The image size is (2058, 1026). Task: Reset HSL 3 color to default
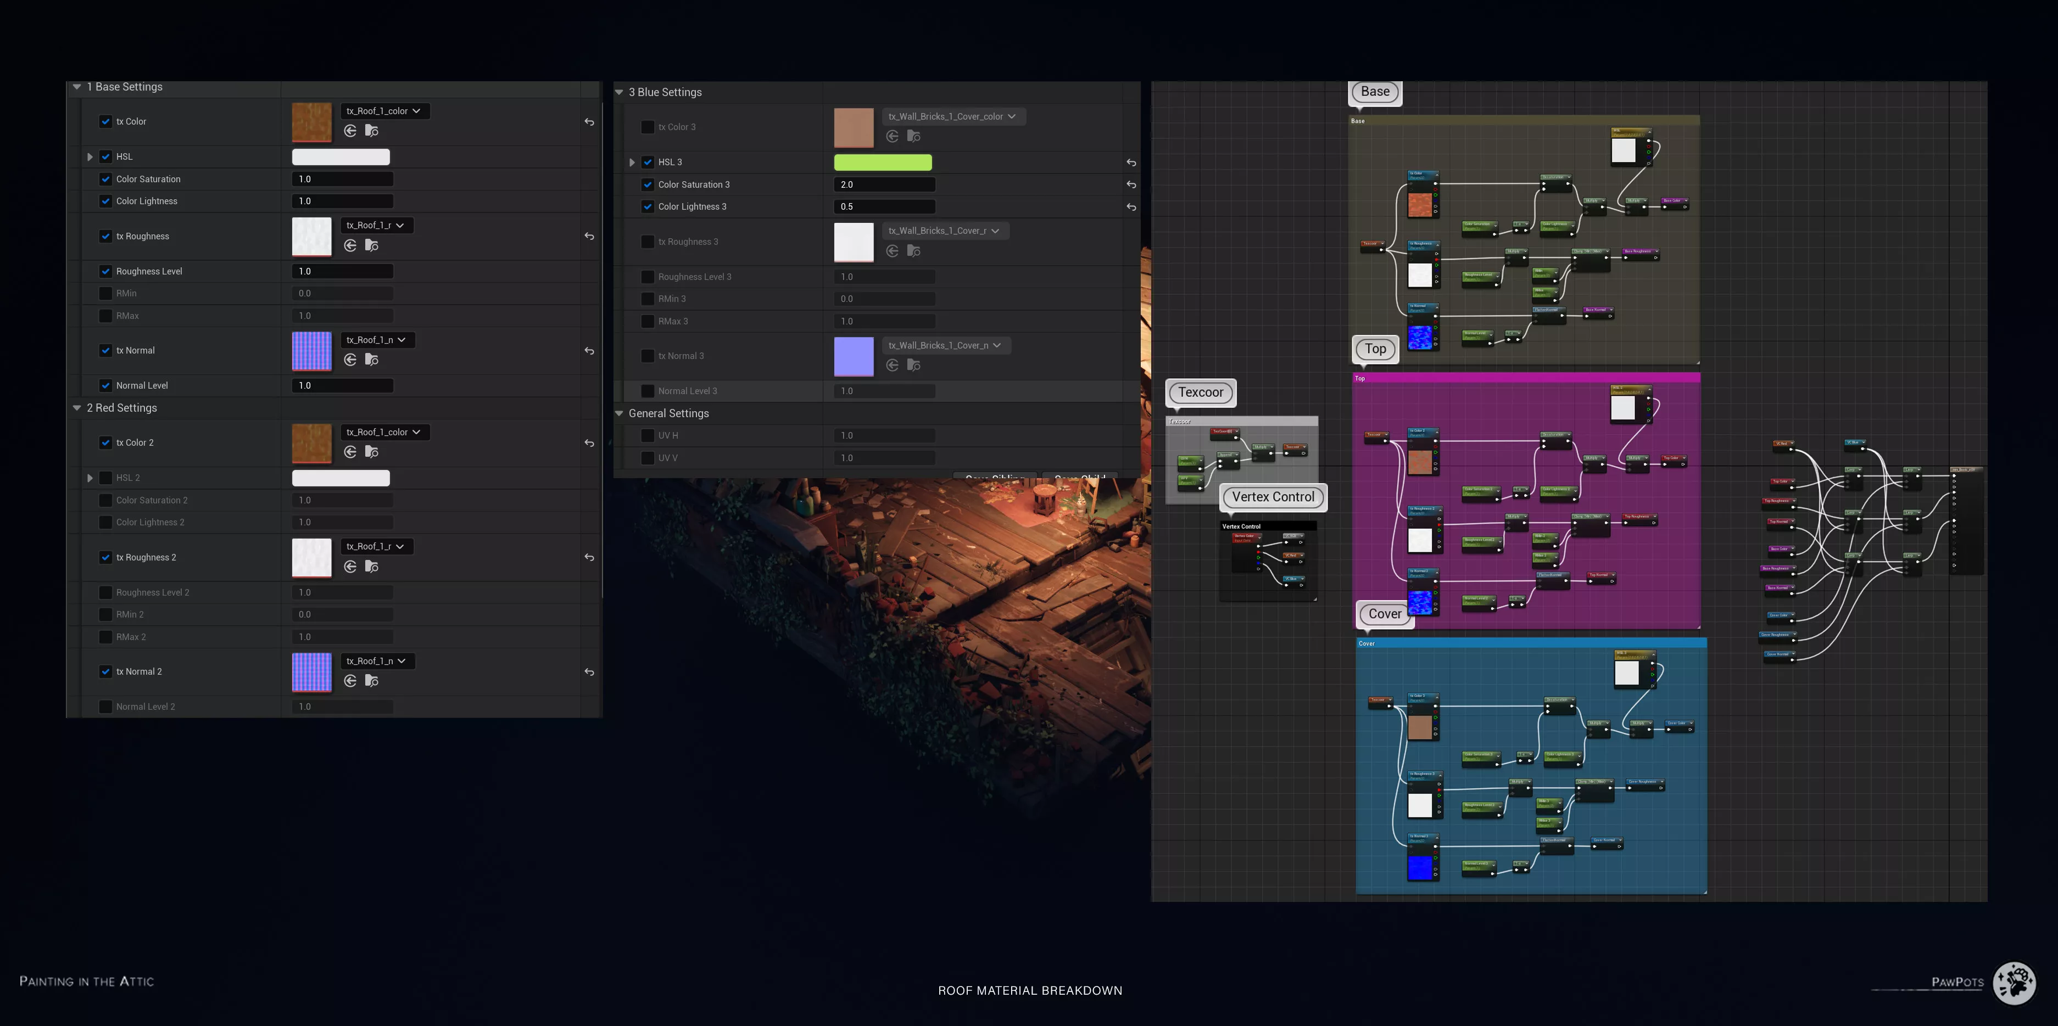tap(1131, 162)
